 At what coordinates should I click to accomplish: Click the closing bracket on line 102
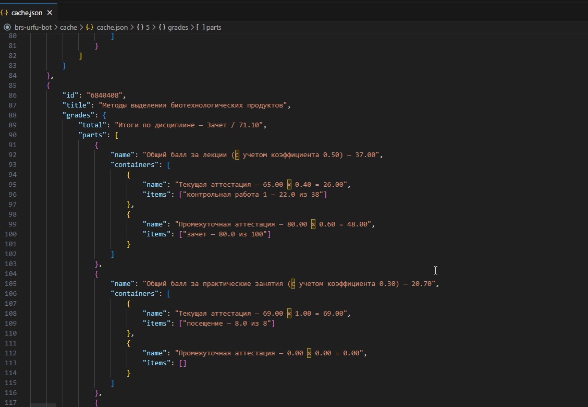[113, 254]
